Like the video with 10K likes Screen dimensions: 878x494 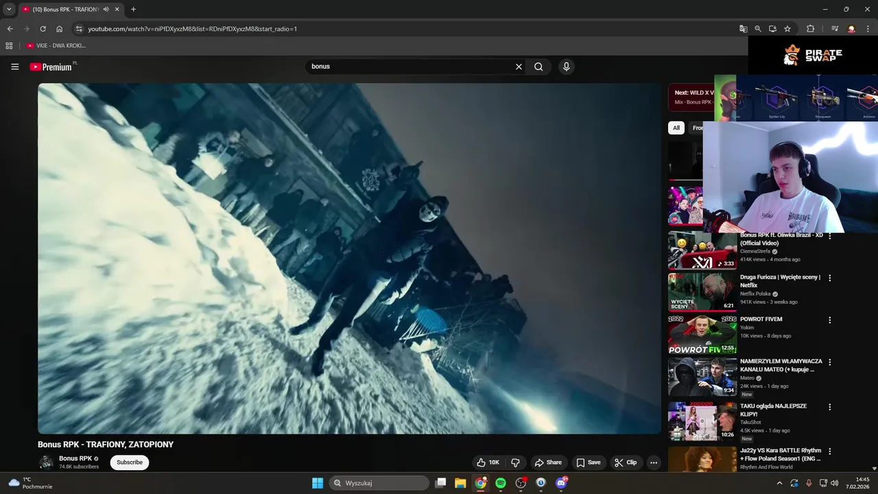pyautogui.click(x=488, y=462)
